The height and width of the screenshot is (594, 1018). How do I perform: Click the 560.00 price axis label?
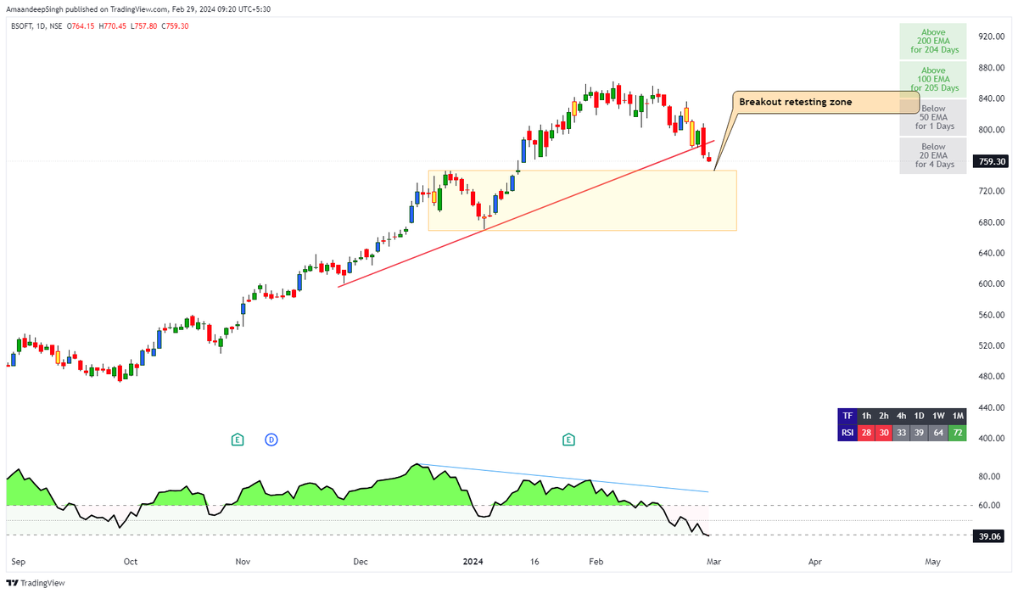[x=990, y=315]
